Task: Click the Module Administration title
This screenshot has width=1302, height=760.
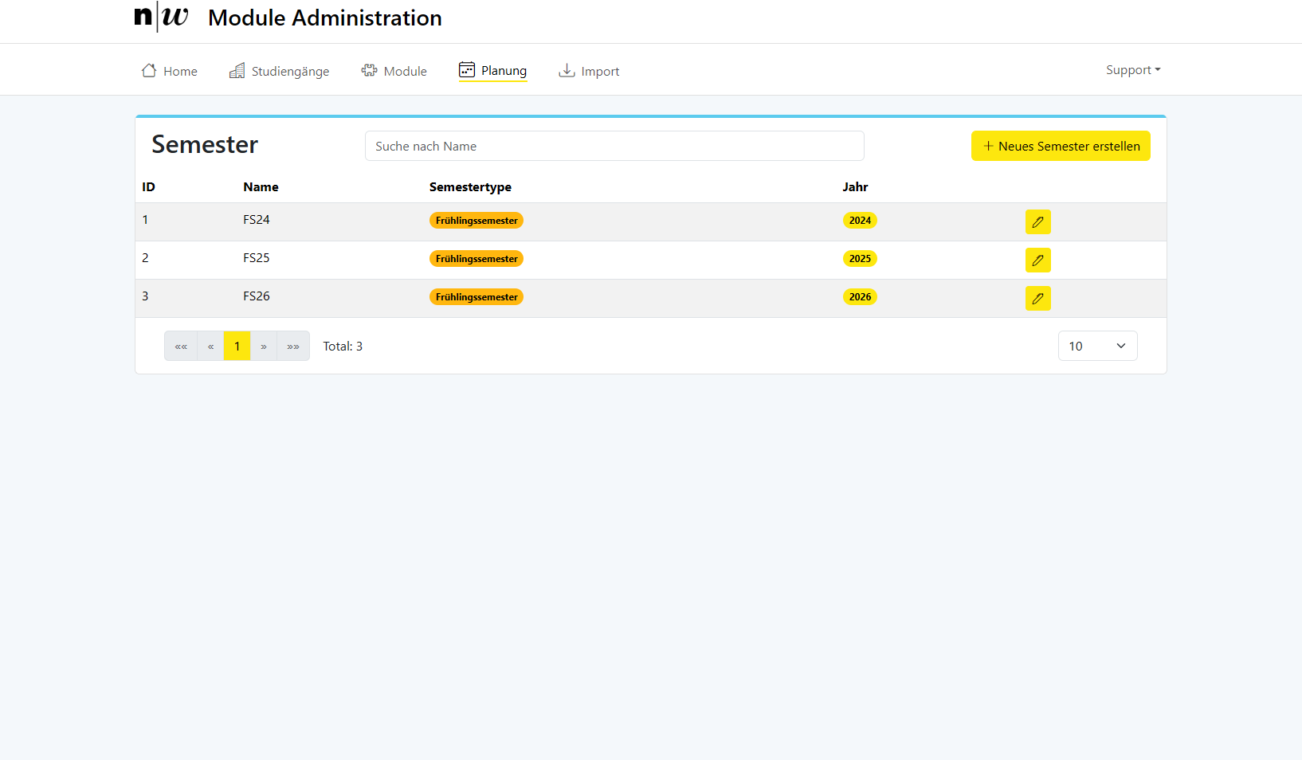Action: [325, 18]
